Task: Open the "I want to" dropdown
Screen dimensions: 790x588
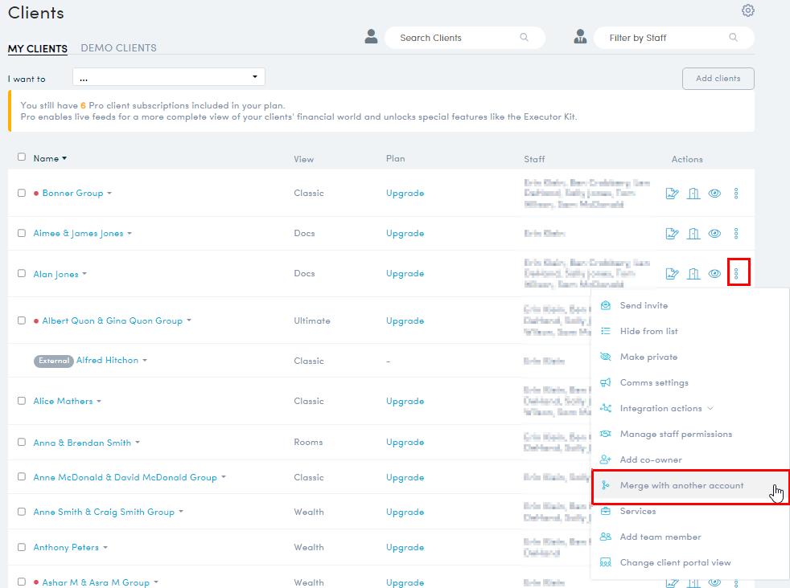Action: (x=169, y=77)
